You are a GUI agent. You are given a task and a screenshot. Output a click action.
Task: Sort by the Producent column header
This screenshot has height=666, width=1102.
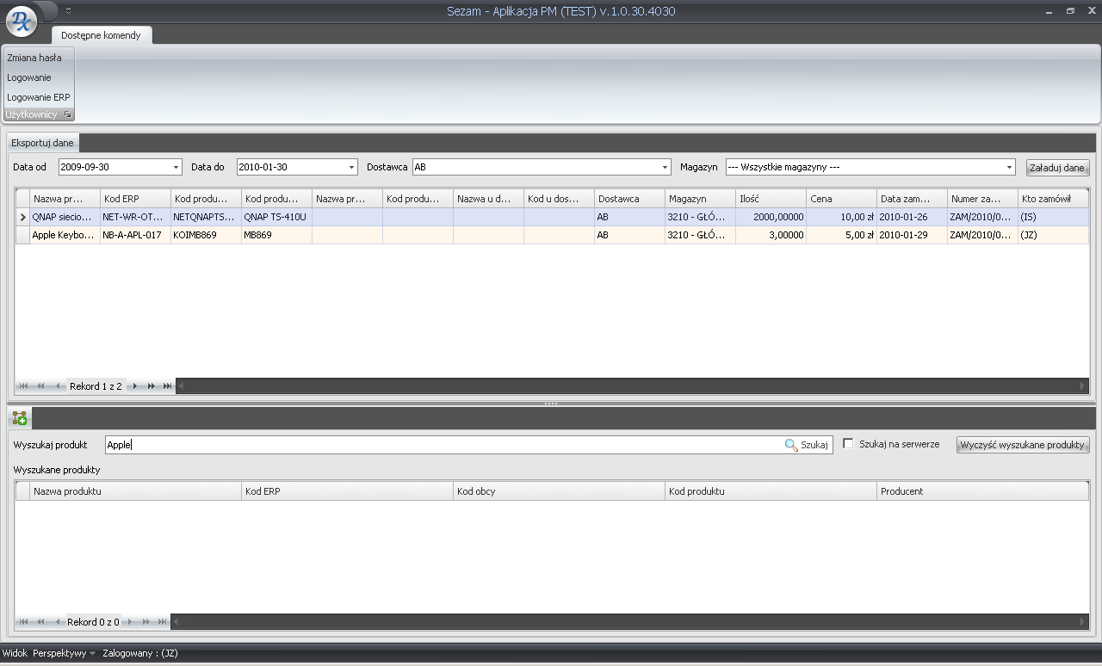click(x=982, y=491)
